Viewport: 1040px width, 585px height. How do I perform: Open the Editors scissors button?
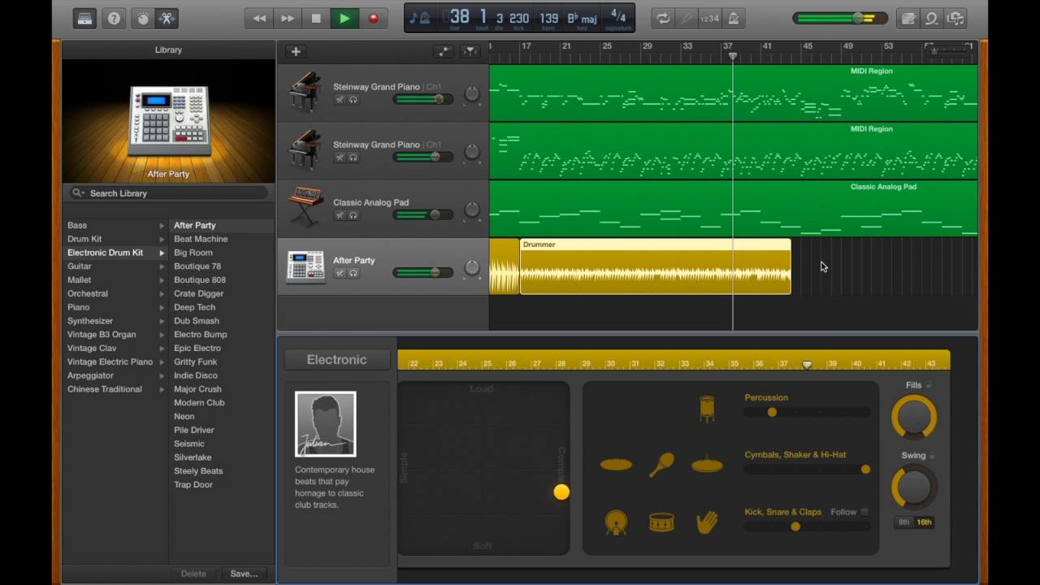click(x=167, y=18)
